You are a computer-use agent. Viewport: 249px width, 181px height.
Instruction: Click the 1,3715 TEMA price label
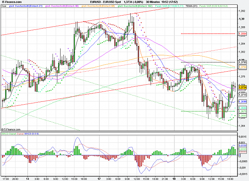pos(243,95)
